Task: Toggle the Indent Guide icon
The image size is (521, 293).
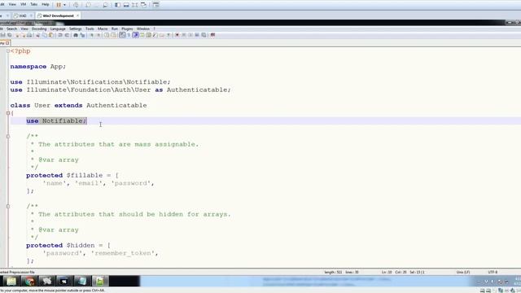Action: [x=135, y=35]
